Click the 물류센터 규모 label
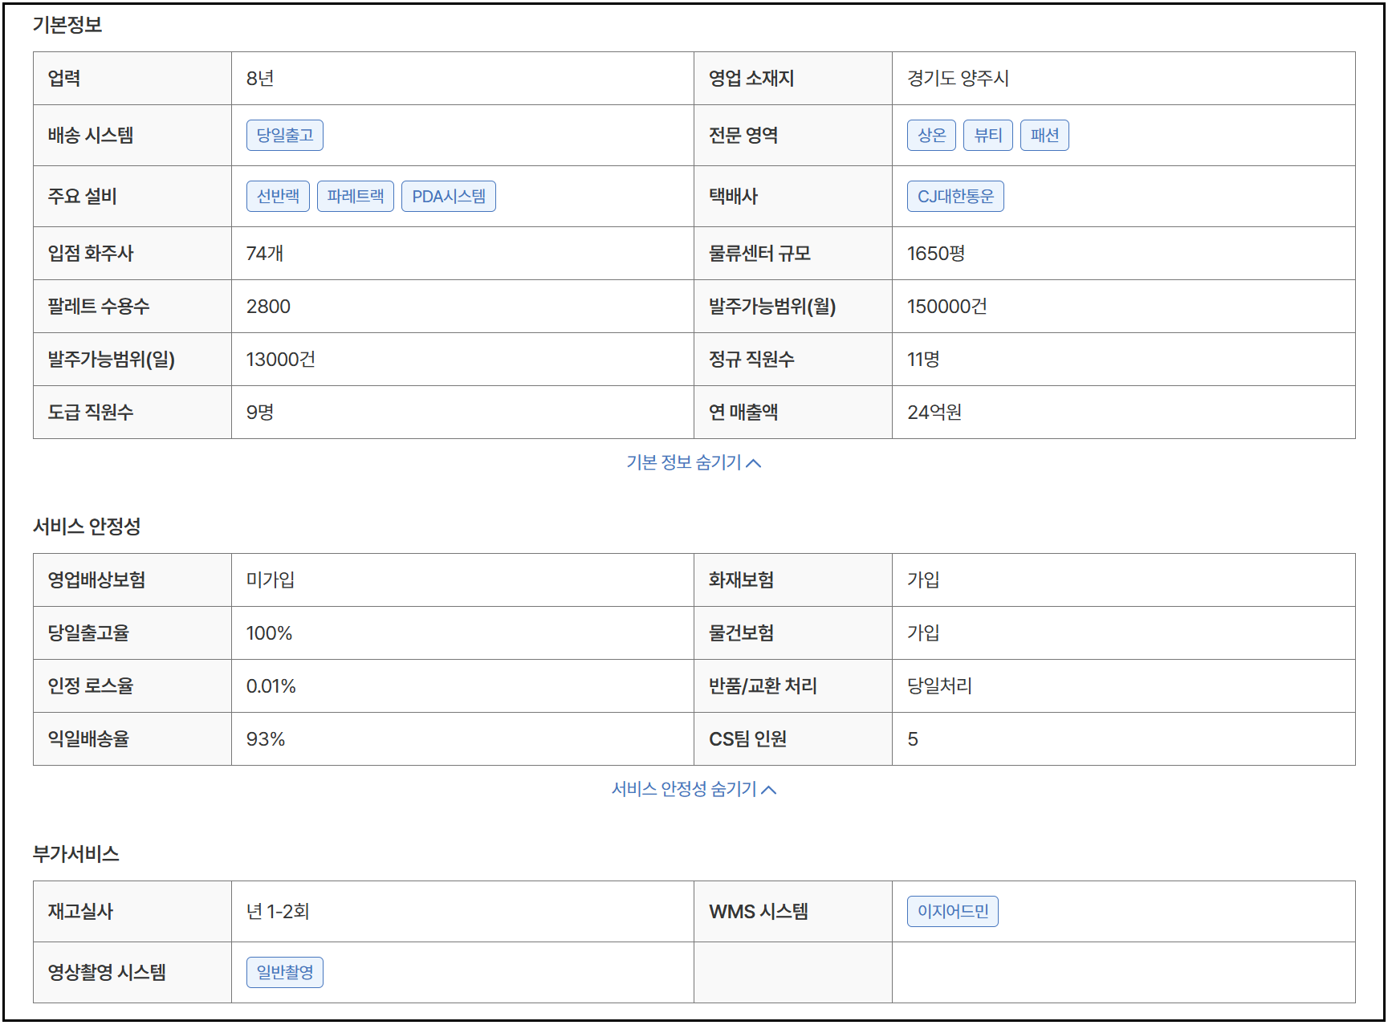Screen dimensions: 1388x1029 click(x=759, y=253)
